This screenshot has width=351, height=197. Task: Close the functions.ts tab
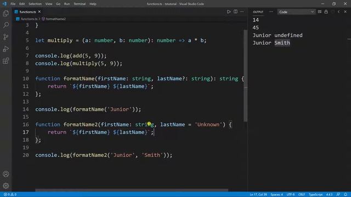tap(39, 11)
